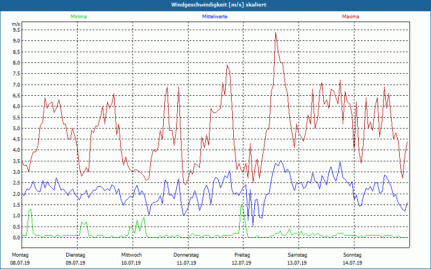The image size is (431, 269).
Task: Click the 0,0 y-axis value
Action: (16, 237)
